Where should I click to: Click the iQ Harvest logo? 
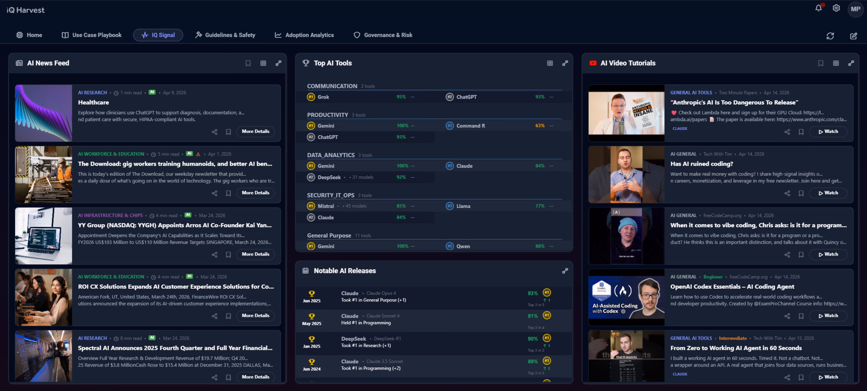click(26, 10)
